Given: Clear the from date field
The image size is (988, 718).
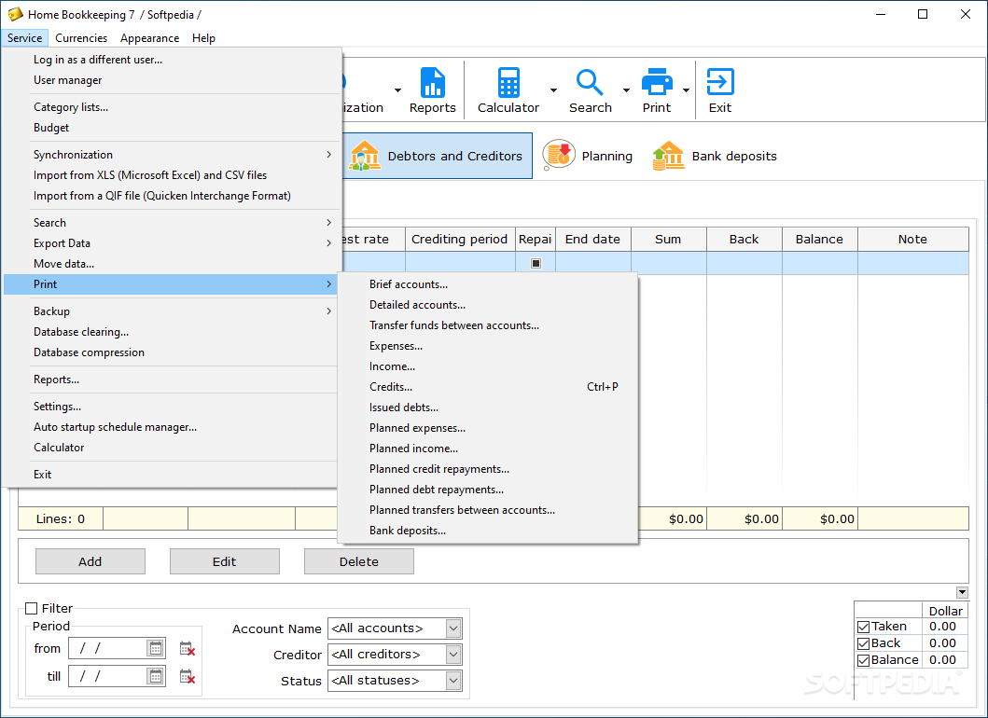Looking at the screenshot, I should pyautogui.click(x=188, y=648).
